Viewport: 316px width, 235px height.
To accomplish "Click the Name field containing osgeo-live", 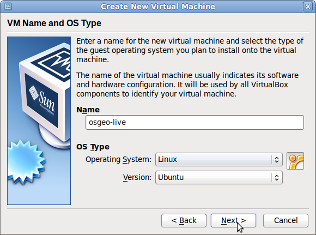I will tap(195, 123).
